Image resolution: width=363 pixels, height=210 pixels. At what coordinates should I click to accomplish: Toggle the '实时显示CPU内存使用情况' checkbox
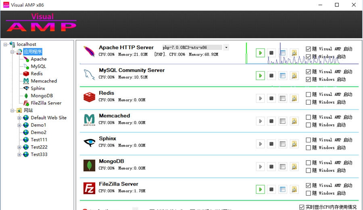point(302,207)
